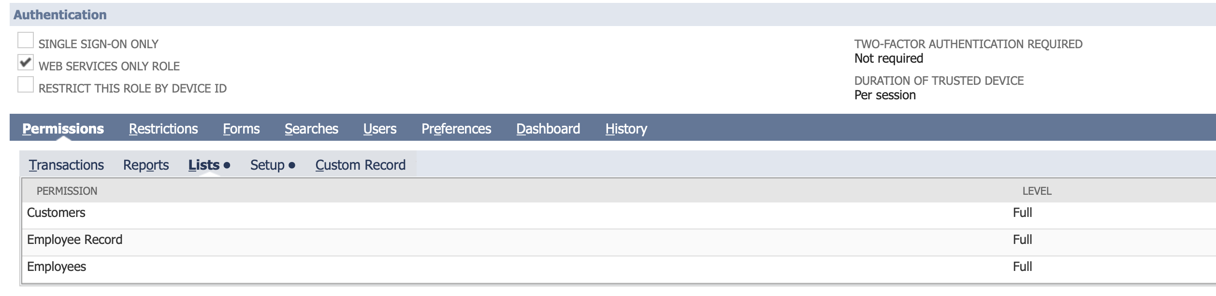Select the Customers permission row
Image resolution: width=1216 pixels, height=296 pixels.
point(56,213)
